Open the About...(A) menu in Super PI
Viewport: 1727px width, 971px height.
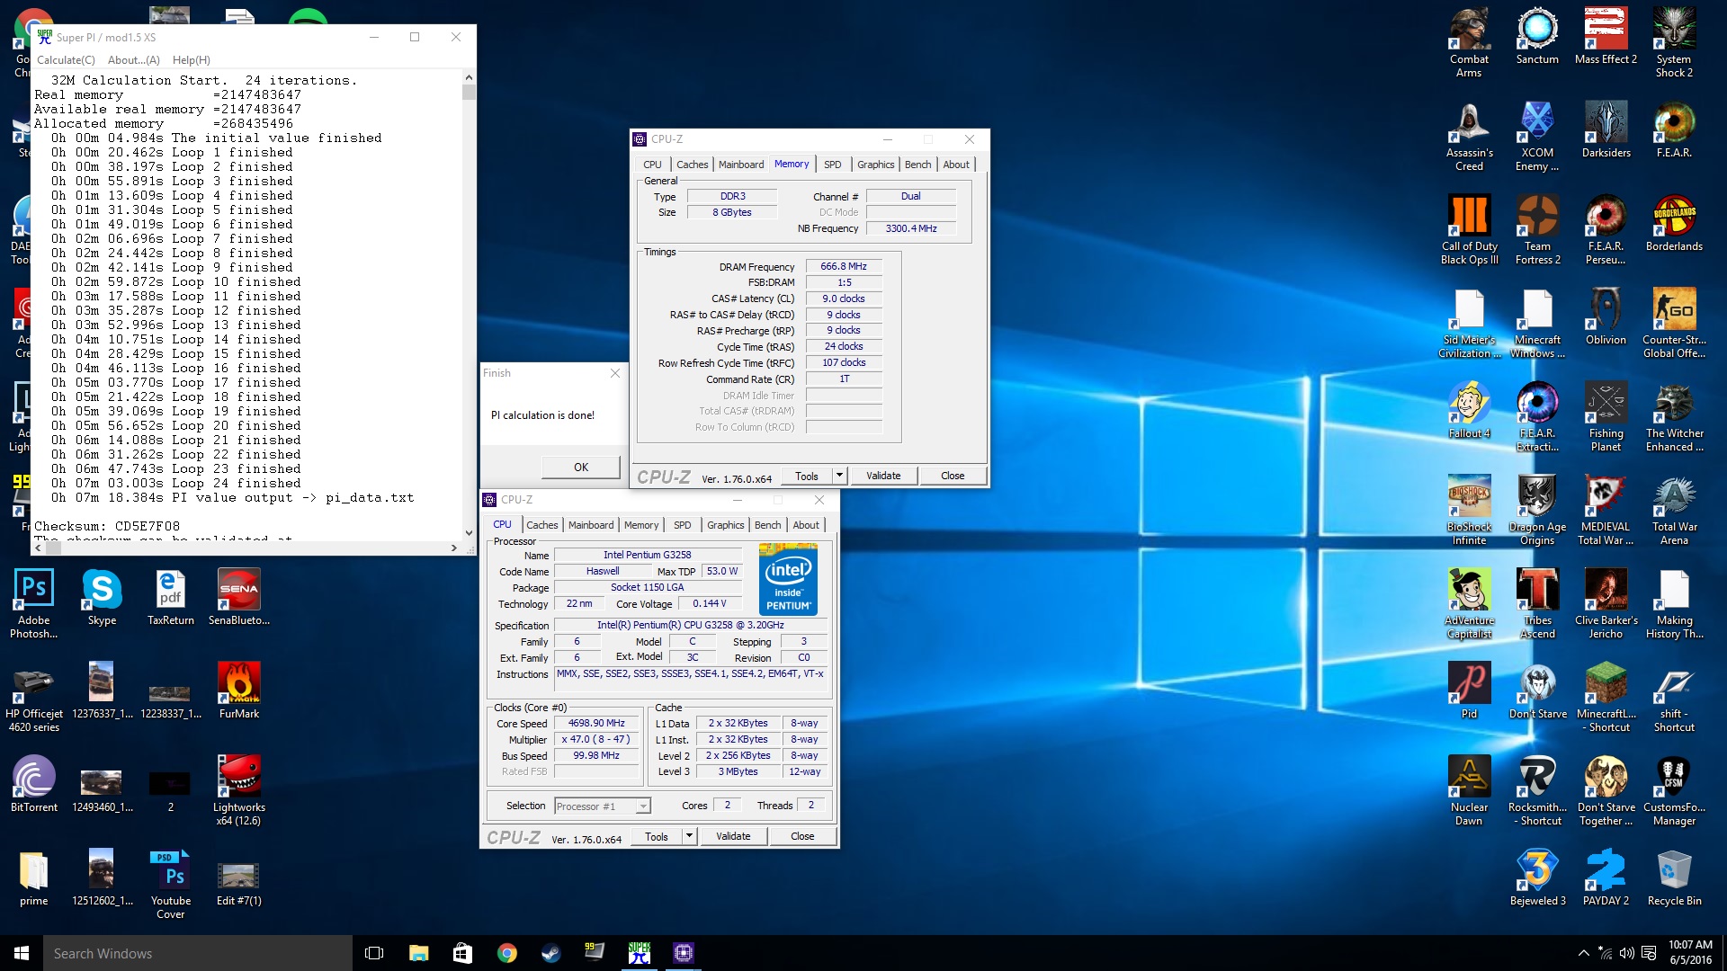[133, 60]
